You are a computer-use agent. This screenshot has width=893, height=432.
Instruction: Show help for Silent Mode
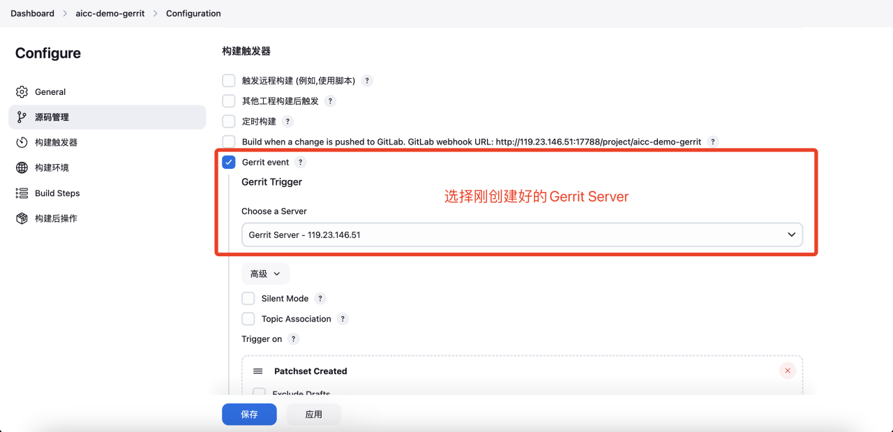tap(320, 299)
